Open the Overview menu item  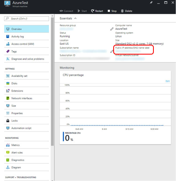26,29
